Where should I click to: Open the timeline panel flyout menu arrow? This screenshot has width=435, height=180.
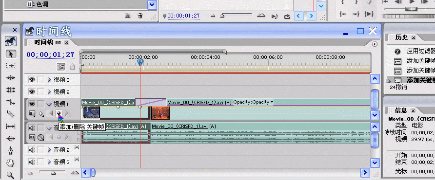coord(375,44)
